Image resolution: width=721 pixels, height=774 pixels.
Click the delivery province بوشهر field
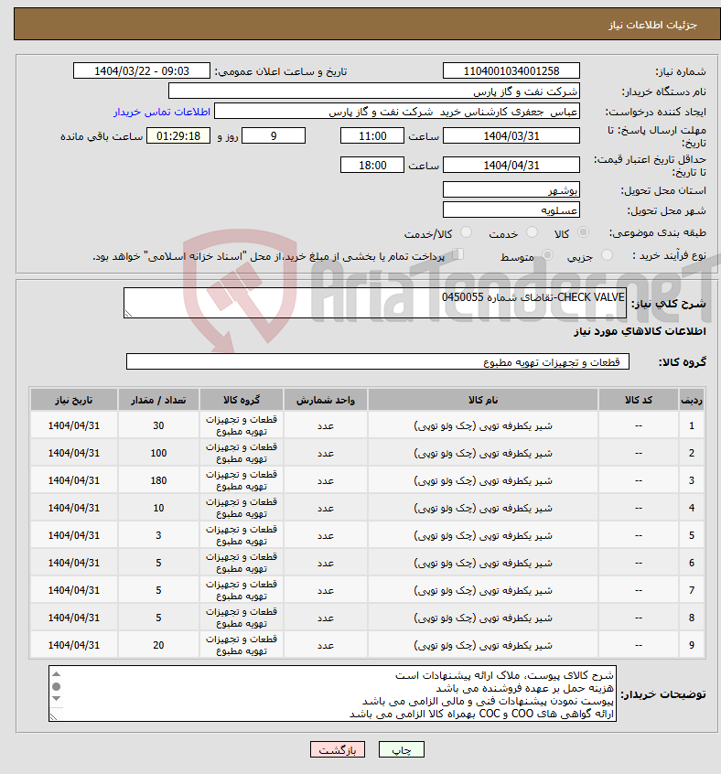(x=511, y=190)
